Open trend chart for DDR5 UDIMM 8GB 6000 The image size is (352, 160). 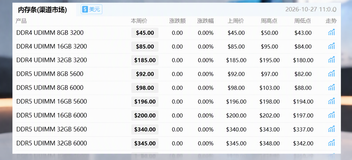pyautogui.click(x=331, y=88)
